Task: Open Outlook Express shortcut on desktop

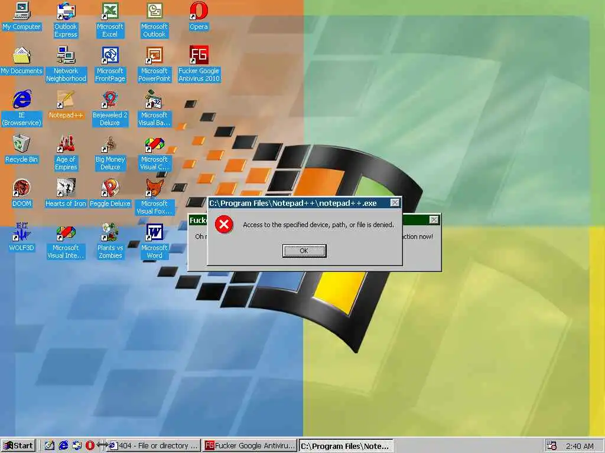Action: (x=66, y=20)
